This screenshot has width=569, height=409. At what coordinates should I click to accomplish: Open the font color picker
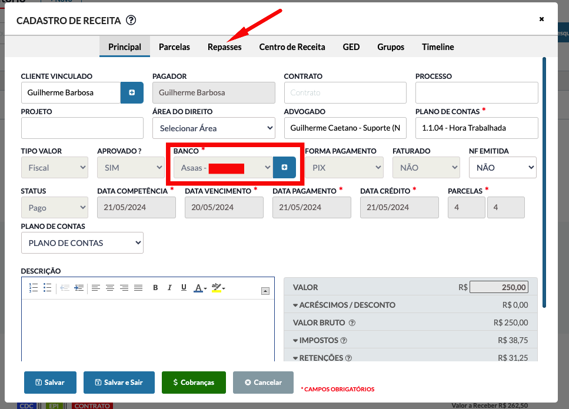[x=200, y=288]
